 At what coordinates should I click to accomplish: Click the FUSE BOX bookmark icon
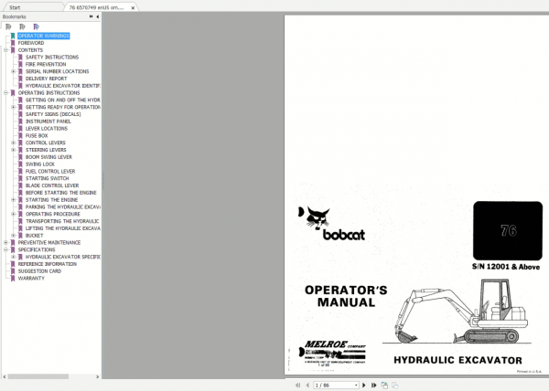20,135
